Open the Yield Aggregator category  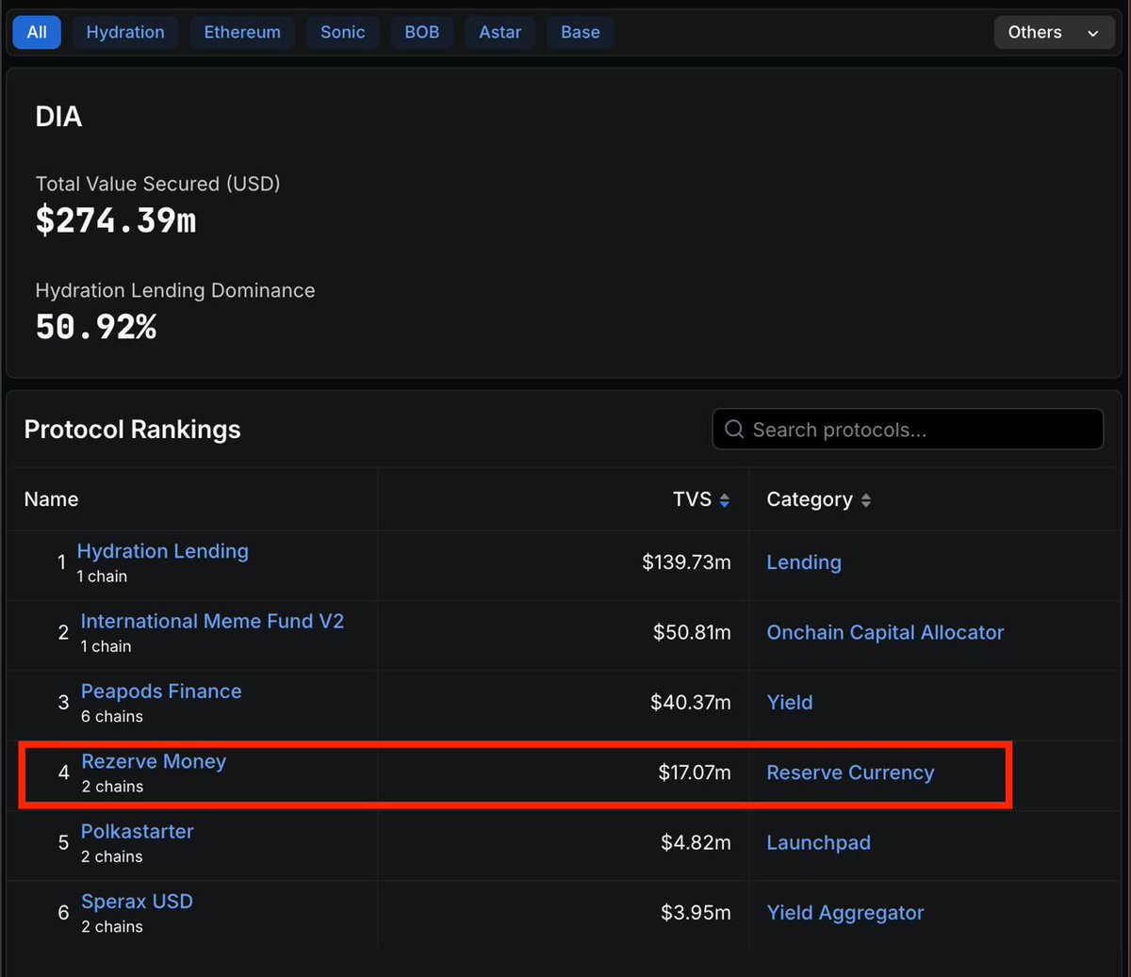(x=845, y=913)
